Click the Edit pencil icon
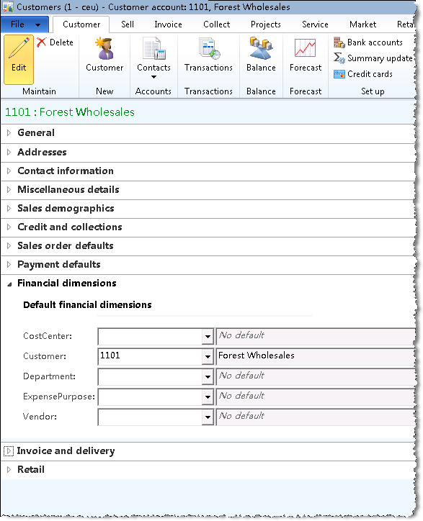This screenshot has width=423, height=521. pos(19,48)
